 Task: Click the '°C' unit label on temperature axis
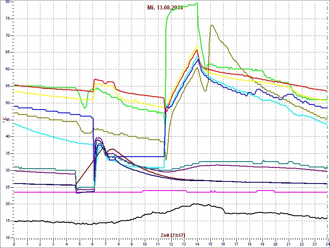[4, 120]
